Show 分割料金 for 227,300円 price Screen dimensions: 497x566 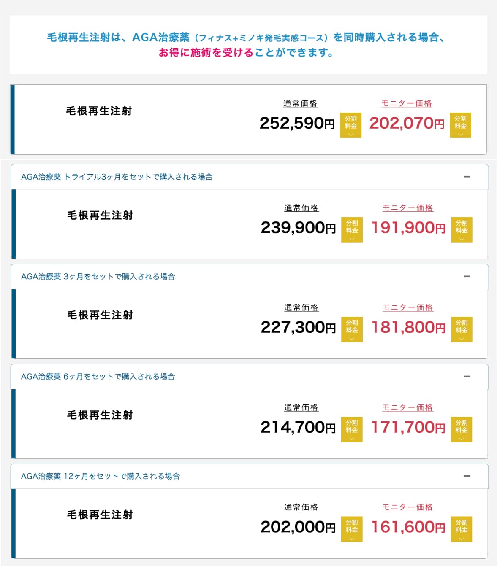click(x=352, y=329)
